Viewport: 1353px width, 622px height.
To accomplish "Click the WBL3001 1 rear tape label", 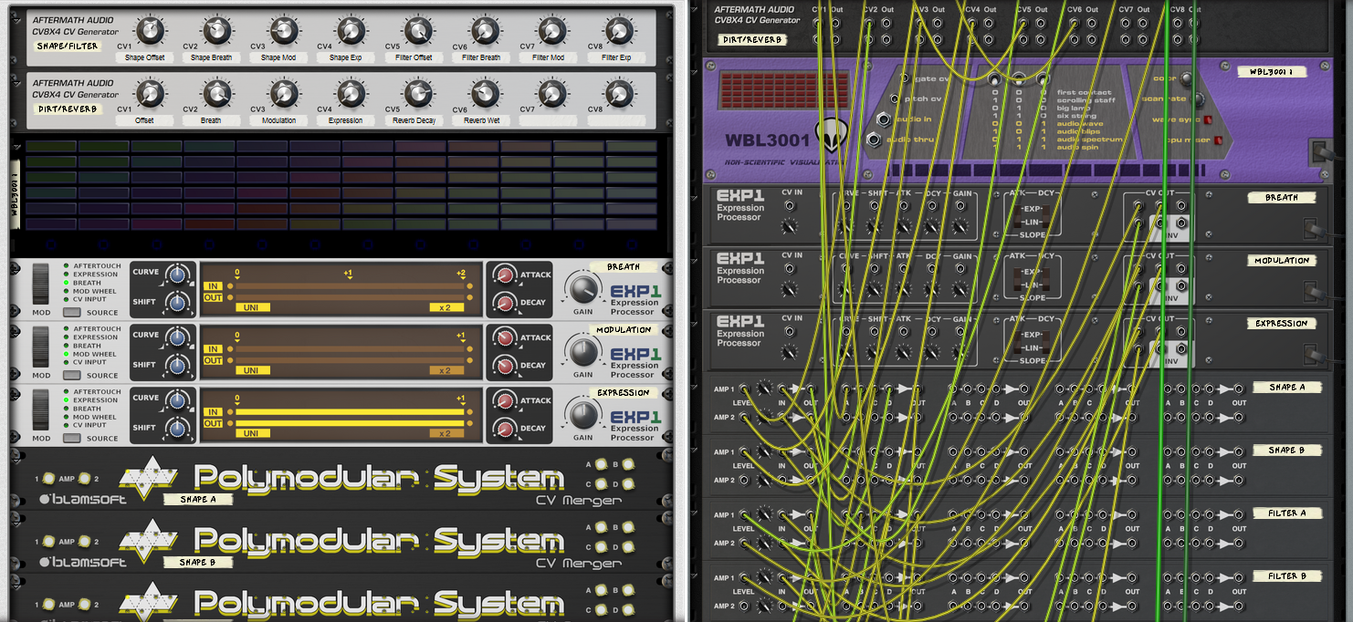I will [1270, 71].
